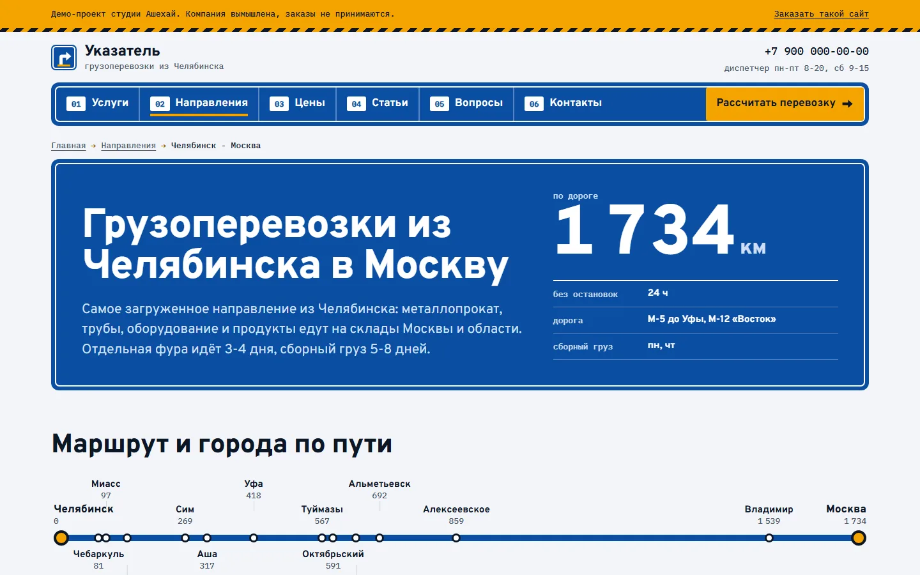Screen dimensions: 920x575
Task: Click the paragraph starting Самое загруженное направление
Action: coord(302,329)
